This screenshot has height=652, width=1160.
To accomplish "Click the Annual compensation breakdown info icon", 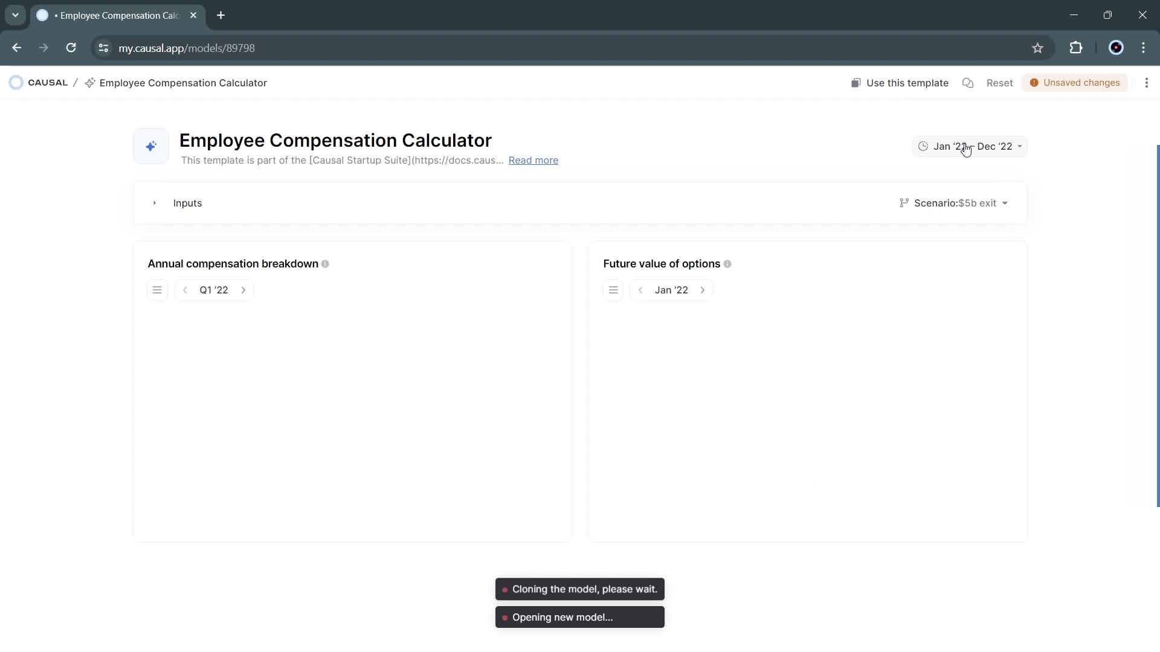I will click(x=325, y=263).
